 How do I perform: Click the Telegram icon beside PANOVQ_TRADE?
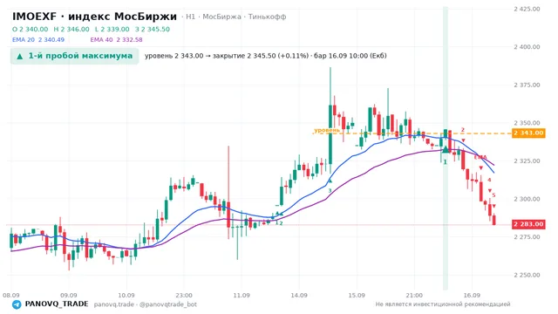(x=17, y=304)
